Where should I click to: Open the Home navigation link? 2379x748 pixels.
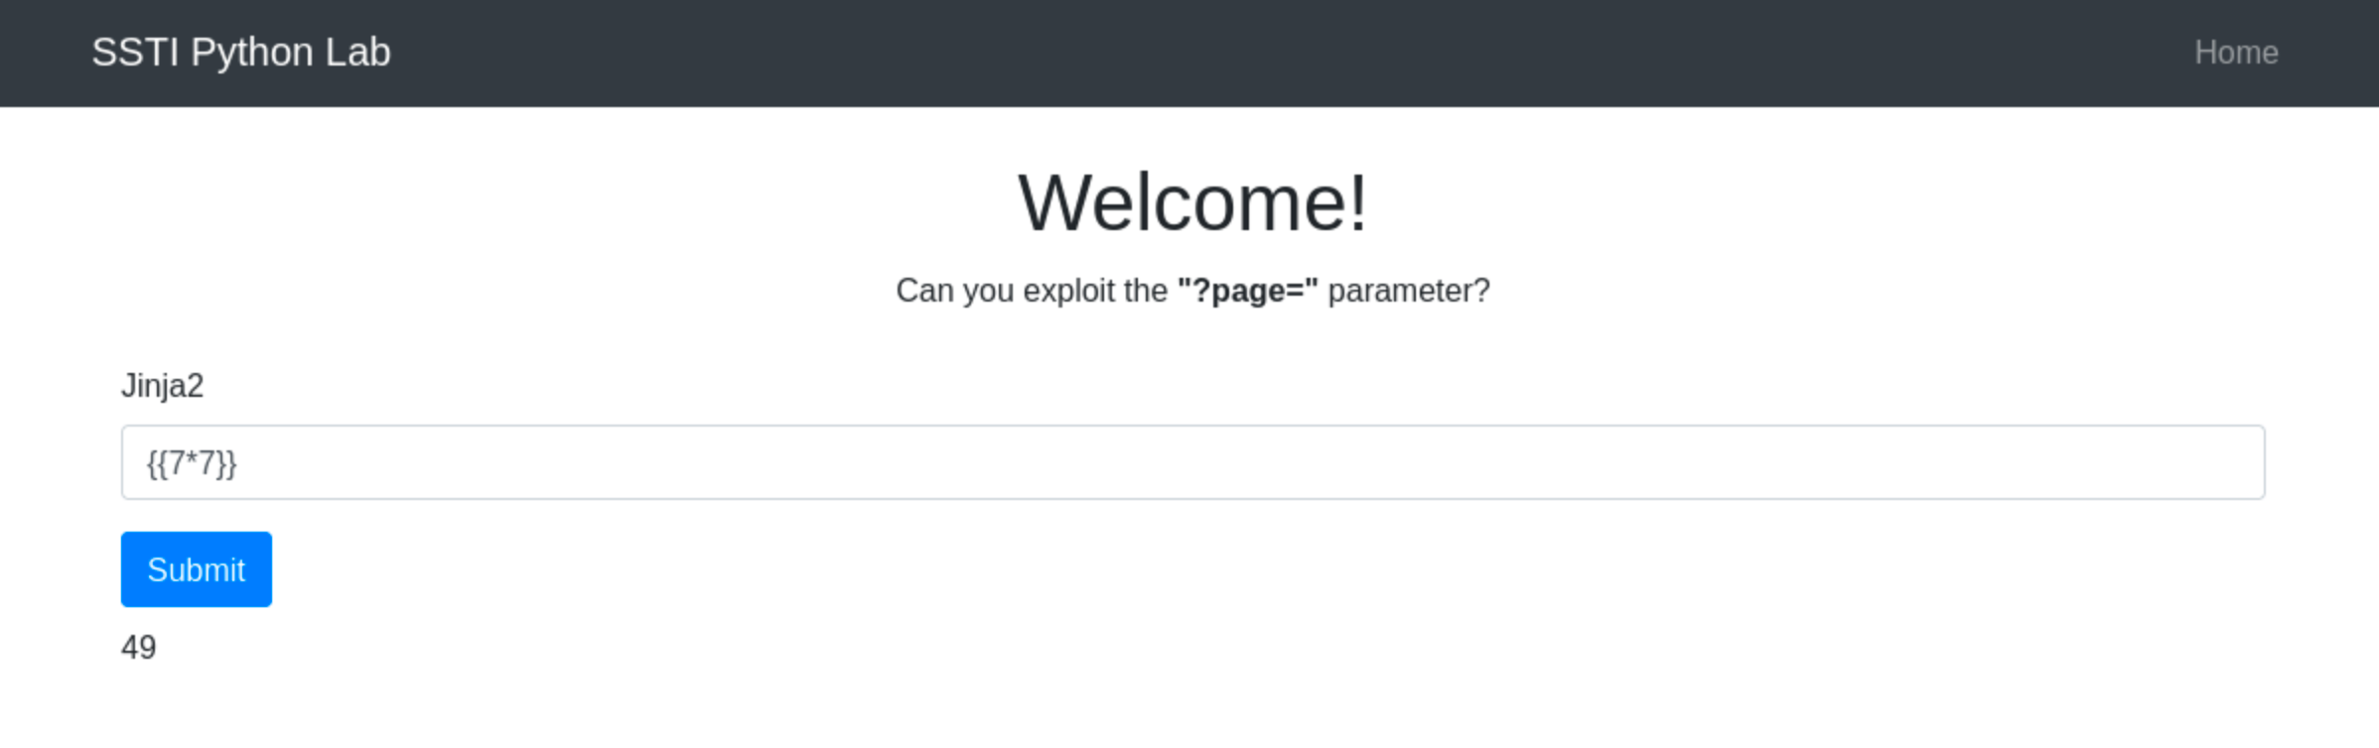click(x=2235, y=53)
